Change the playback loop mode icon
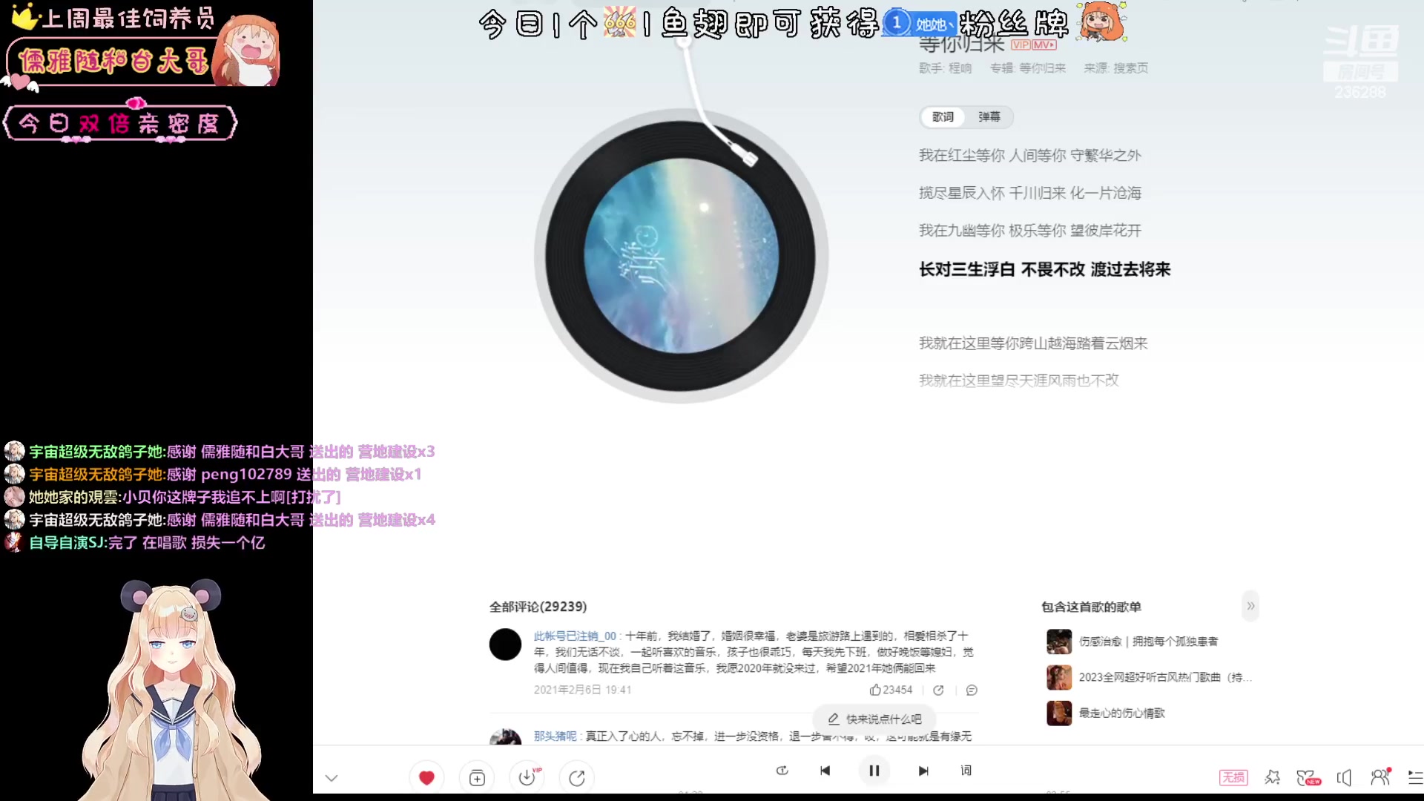Screen dimensions: 1424x801 (782, 771)
